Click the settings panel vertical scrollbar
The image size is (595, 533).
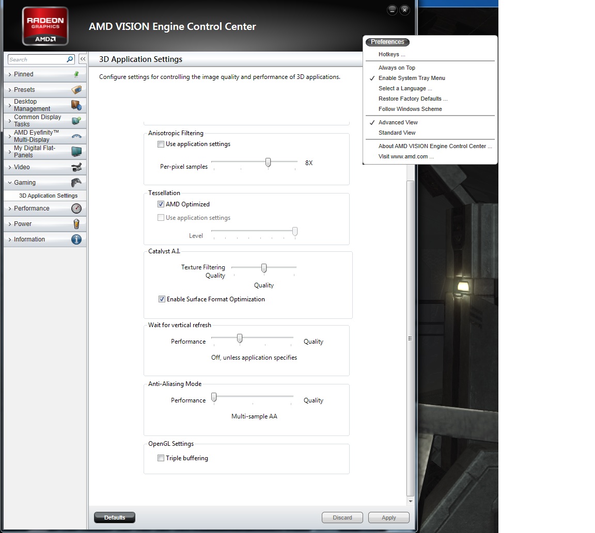410,338
